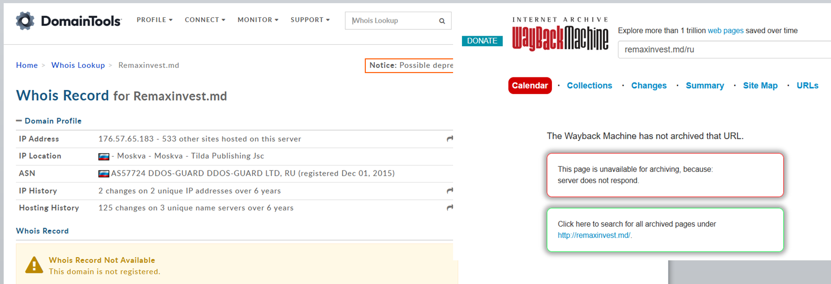Select the Calendar tab

click(530, 86)
